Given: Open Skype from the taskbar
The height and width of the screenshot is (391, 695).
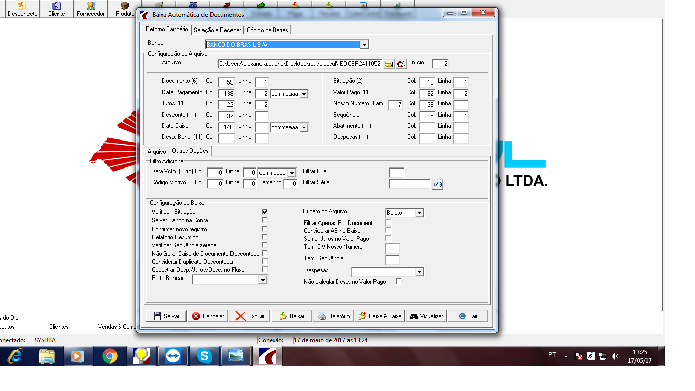Looking at the screenshot, I should pyautogui.click(x=205, y=356).
